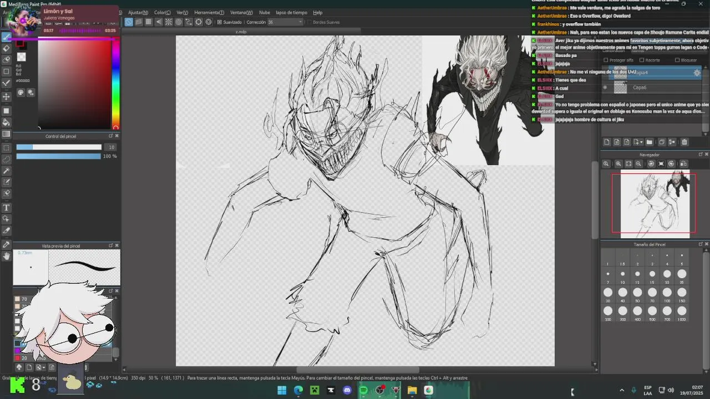Open Discord from the Windows taskbar
The height and width of the screenshot is (399, 710).
[347, 390]
